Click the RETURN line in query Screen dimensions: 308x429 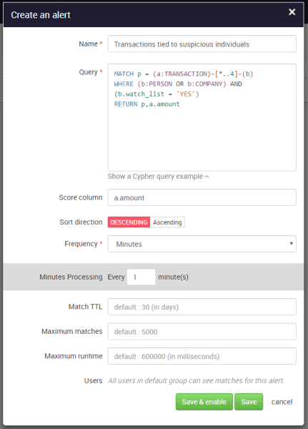[x=147, y=104]
